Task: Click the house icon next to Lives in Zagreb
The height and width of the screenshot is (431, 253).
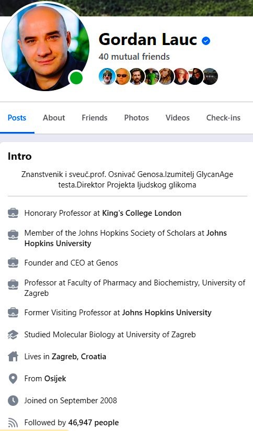Action: click(x=13, y=357)
